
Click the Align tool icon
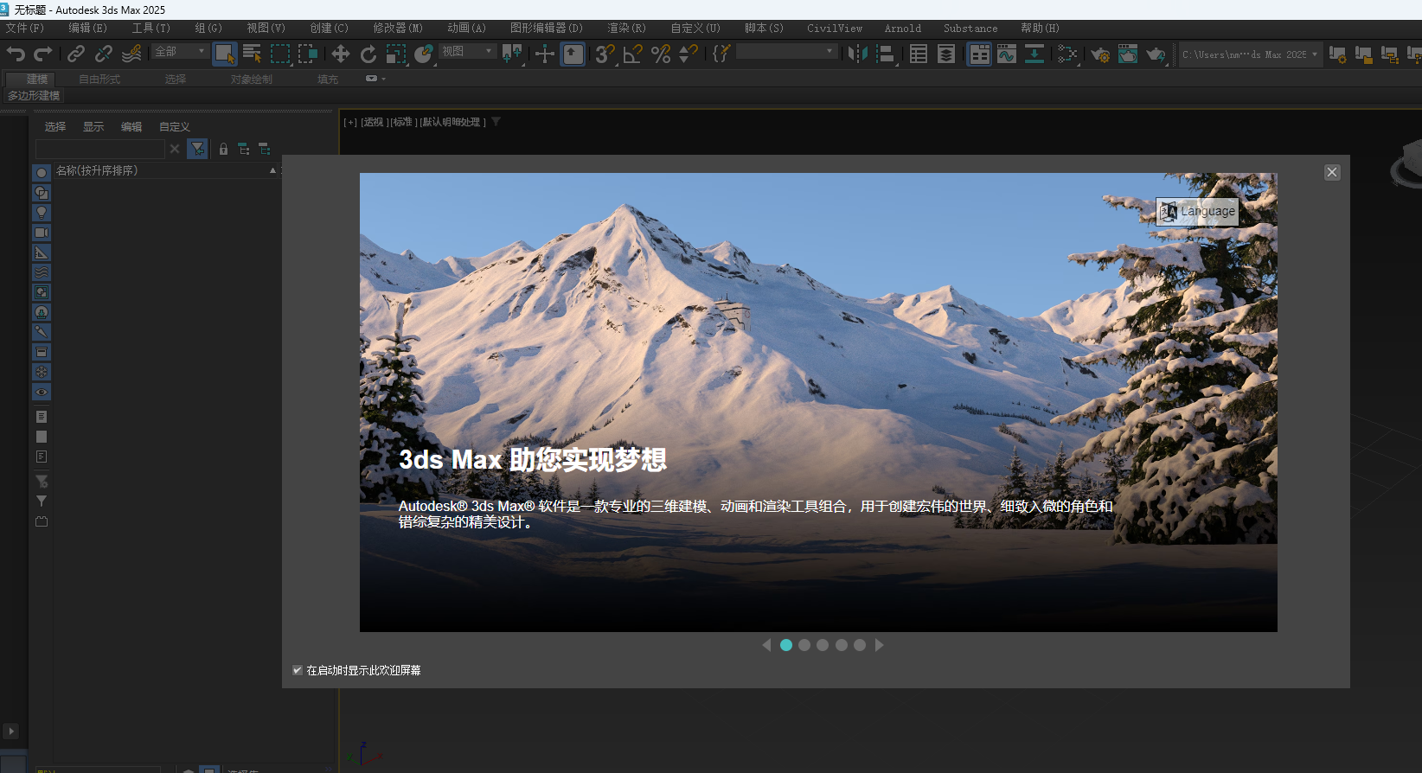(885, 54)
